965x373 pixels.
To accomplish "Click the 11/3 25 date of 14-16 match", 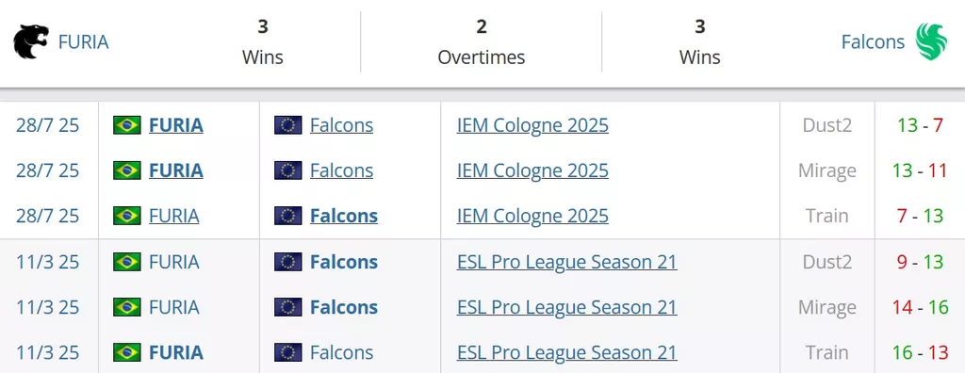I will [48, 307].
